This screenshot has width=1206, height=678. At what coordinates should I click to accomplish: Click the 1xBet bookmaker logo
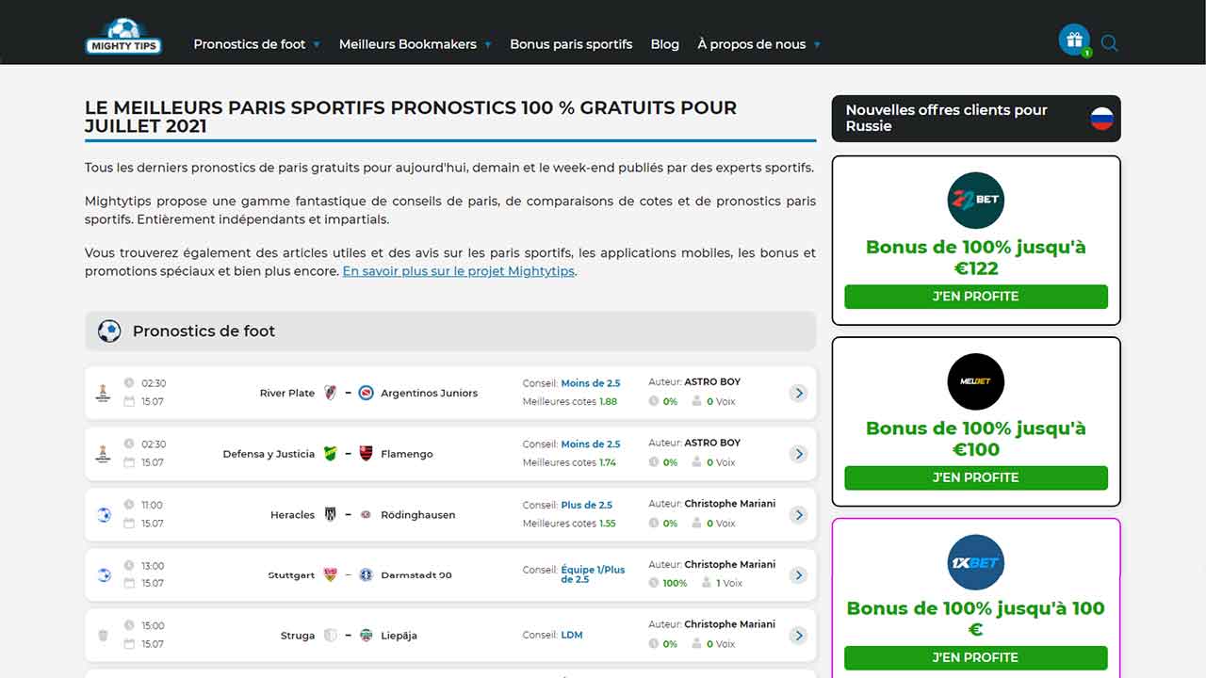pyautogui.click(x=976, y=563)
